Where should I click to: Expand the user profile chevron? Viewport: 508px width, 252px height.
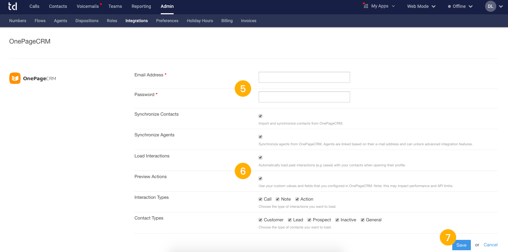coord(501,6)
